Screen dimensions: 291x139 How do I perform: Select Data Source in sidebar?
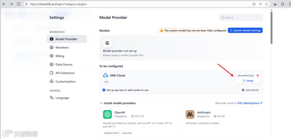pyautogui.click(x=64, y=65)
